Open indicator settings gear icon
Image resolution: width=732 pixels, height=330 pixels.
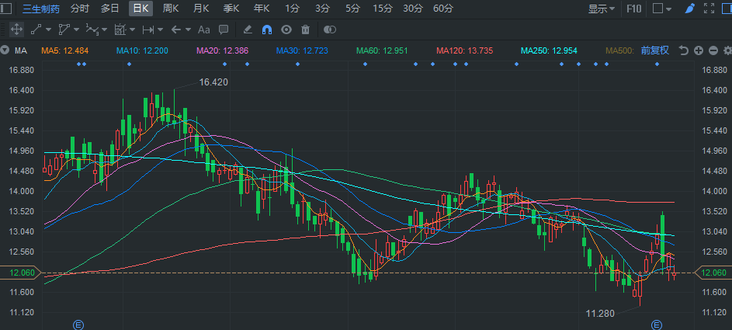point(727,50)
